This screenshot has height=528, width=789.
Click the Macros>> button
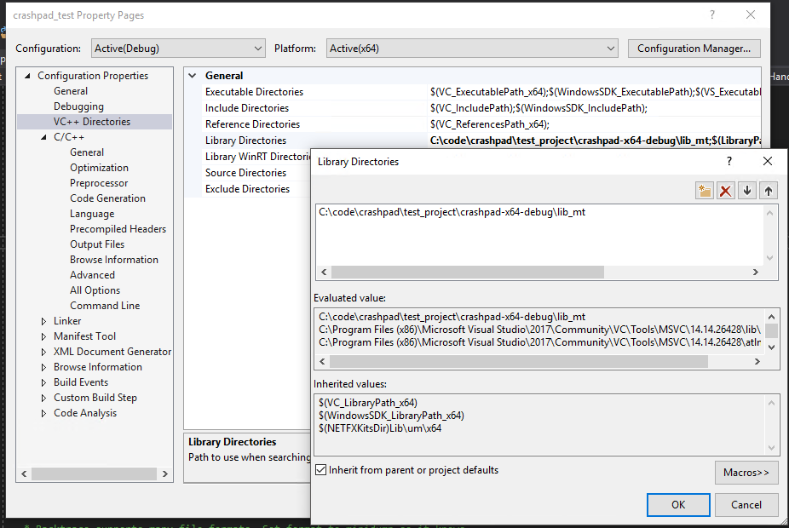click(x=746, y=473)
